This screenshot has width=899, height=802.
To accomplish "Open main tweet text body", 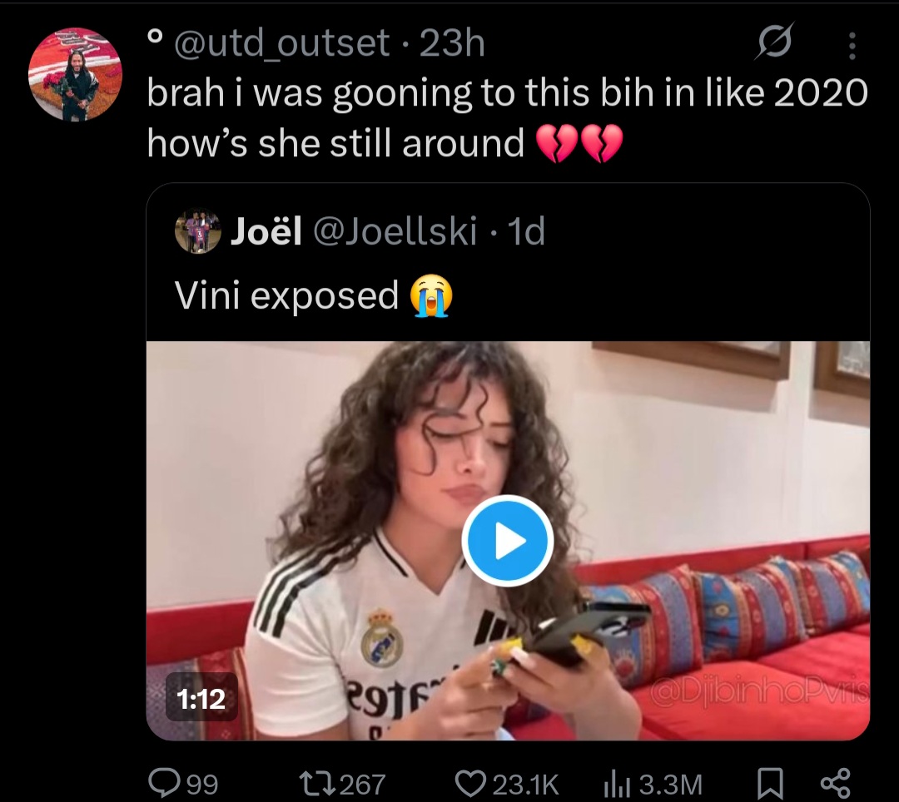I will (508, 117).
